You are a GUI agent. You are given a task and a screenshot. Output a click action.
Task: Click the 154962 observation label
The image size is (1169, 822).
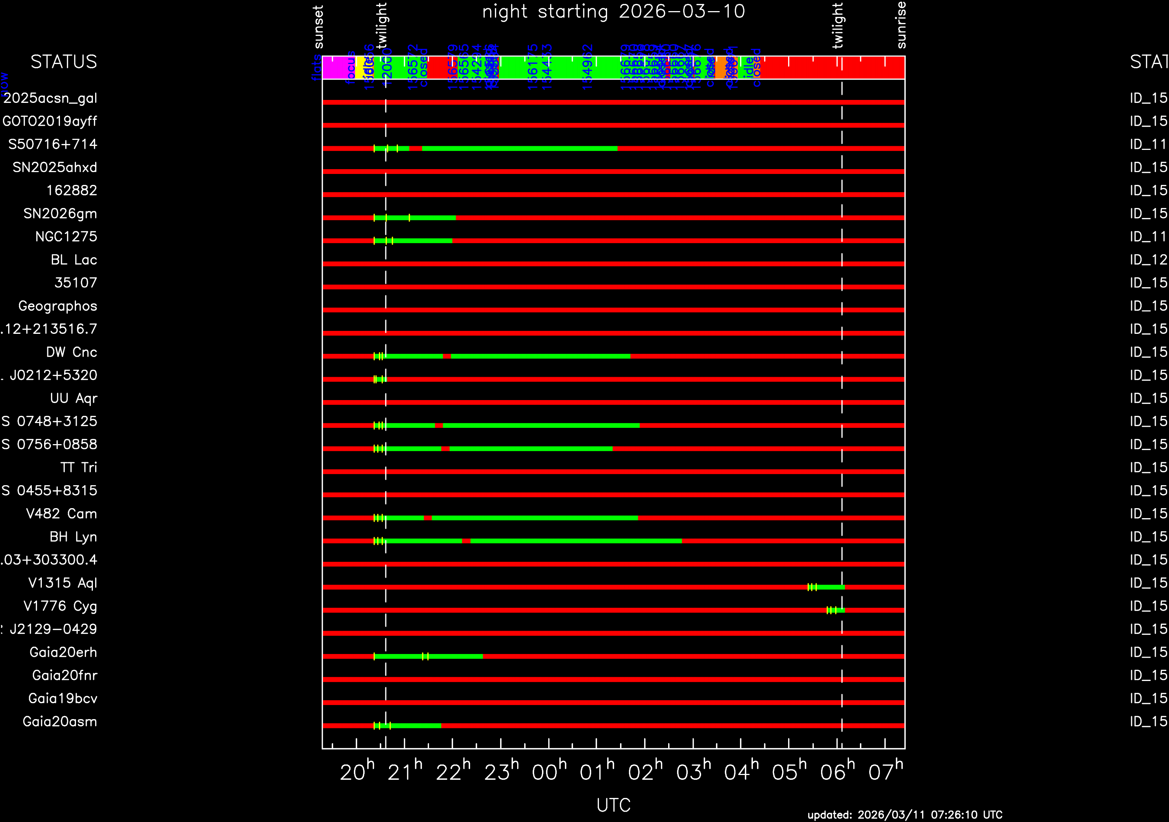587,67
